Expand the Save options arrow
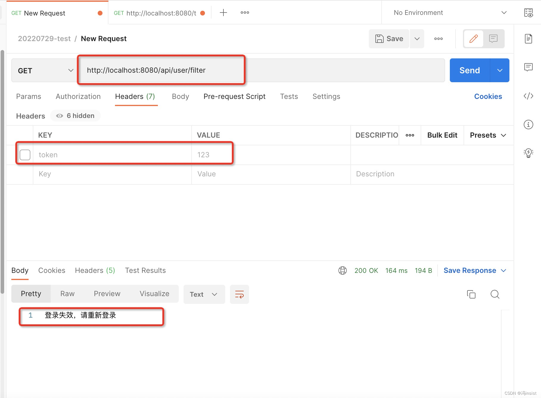 pos(417,39)
